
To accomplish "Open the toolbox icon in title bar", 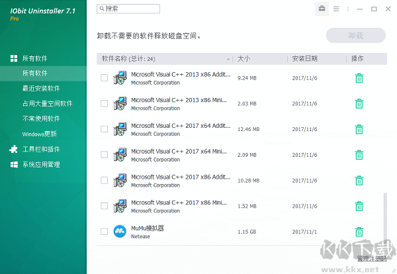I will click(x=322, y=9).
